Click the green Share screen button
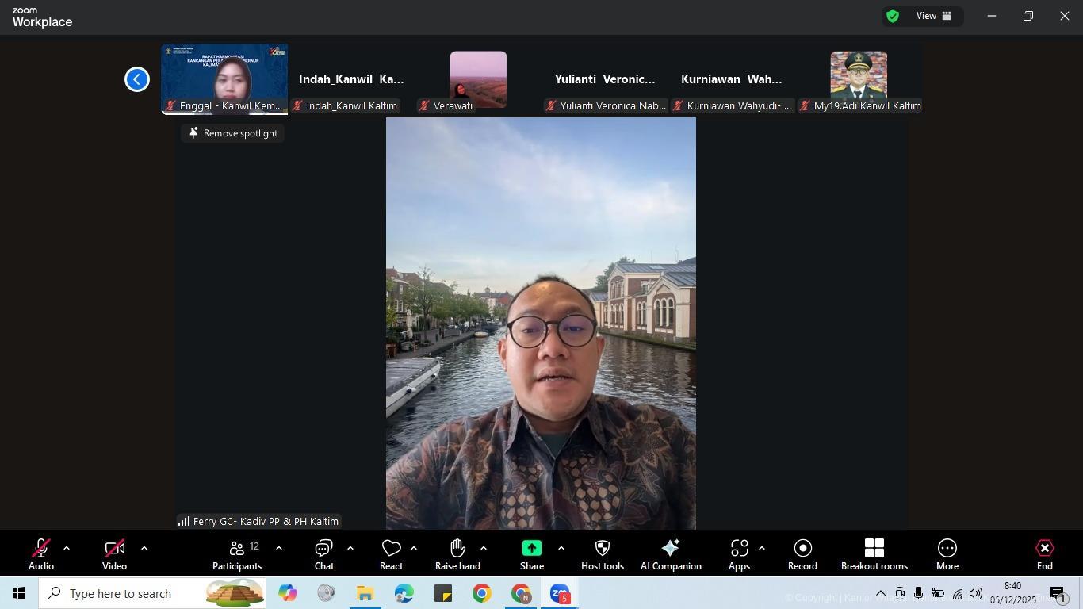The height and width of the screenshot is (609, 1083). (x=531, y=554)
